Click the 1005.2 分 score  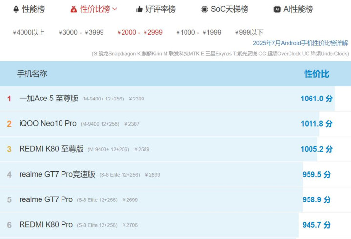coord(316,149)
